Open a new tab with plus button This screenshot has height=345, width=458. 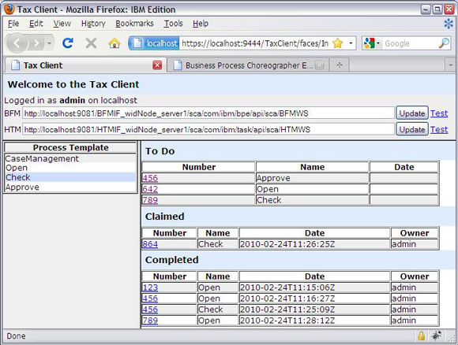pyautogui.click(x=339, y=65)
